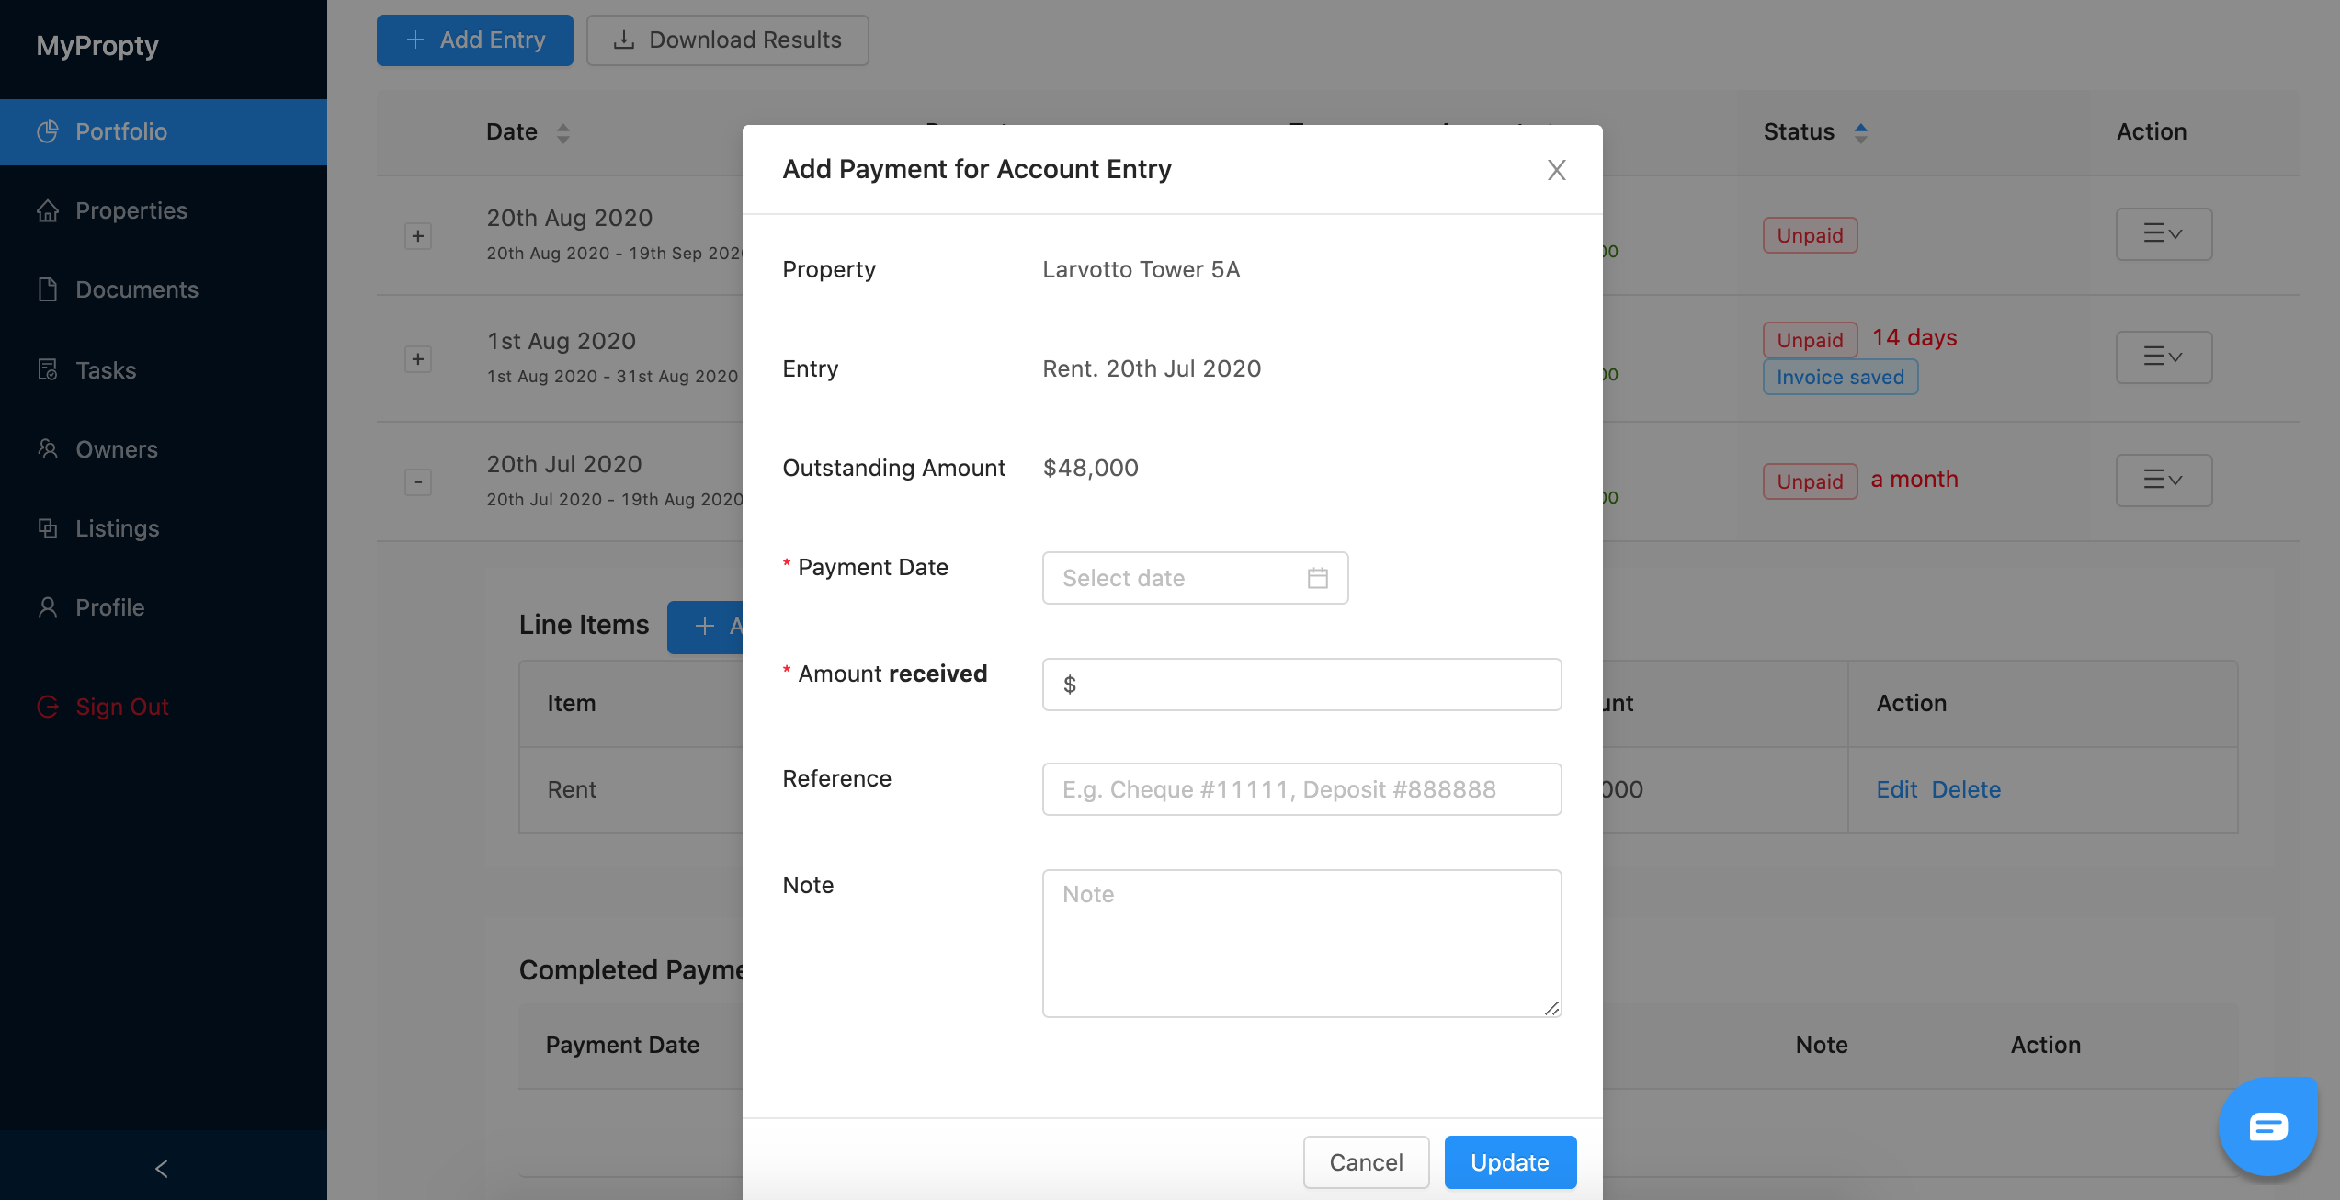This screenshot has height=1200, width=2340.
Task: Click the Portfolio pie chart icon
Action: 48,131
